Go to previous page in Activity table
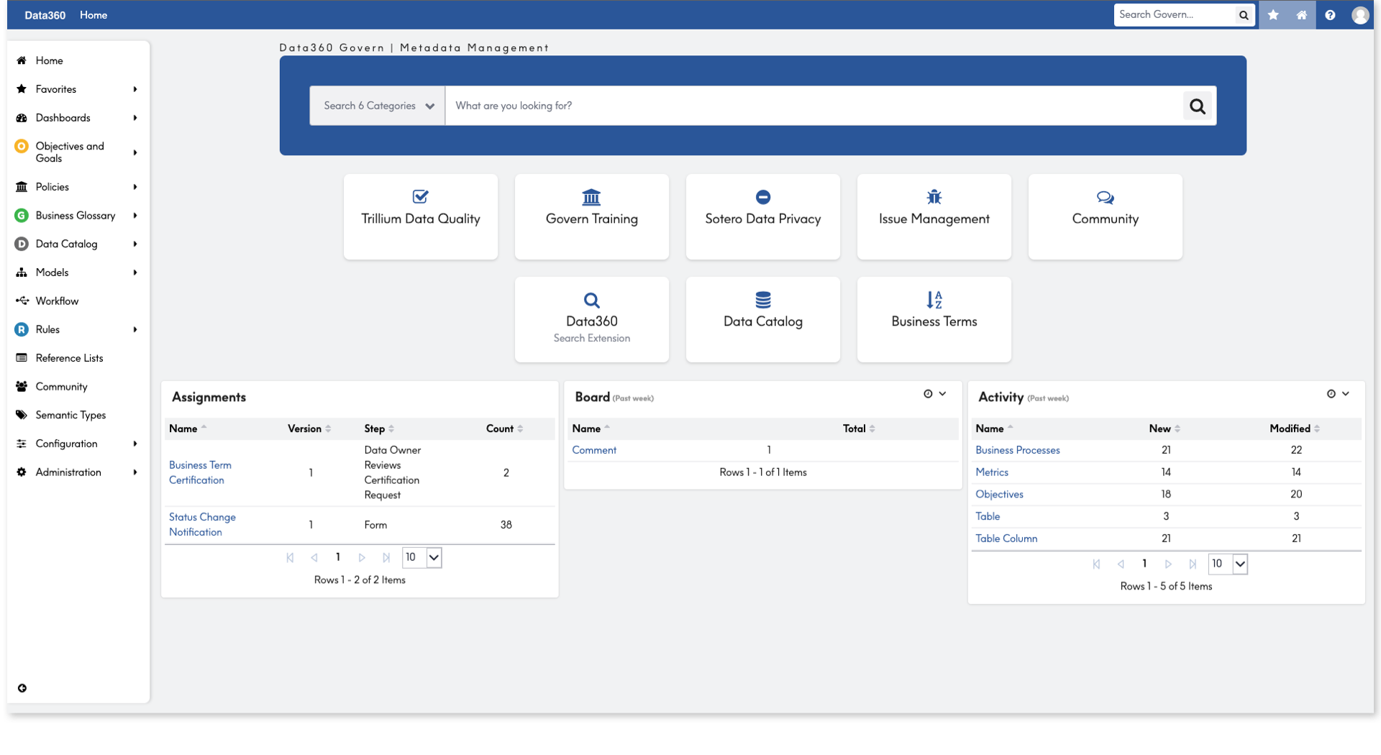This screenshot has width=1381, height=755. point(1121,564)
